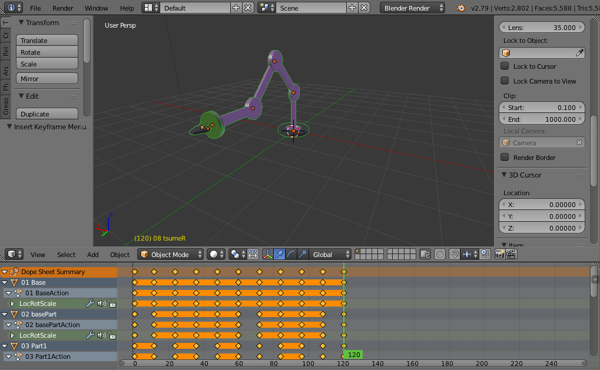Click the Mirror button
600x370 pixels.
pos(47,78)
